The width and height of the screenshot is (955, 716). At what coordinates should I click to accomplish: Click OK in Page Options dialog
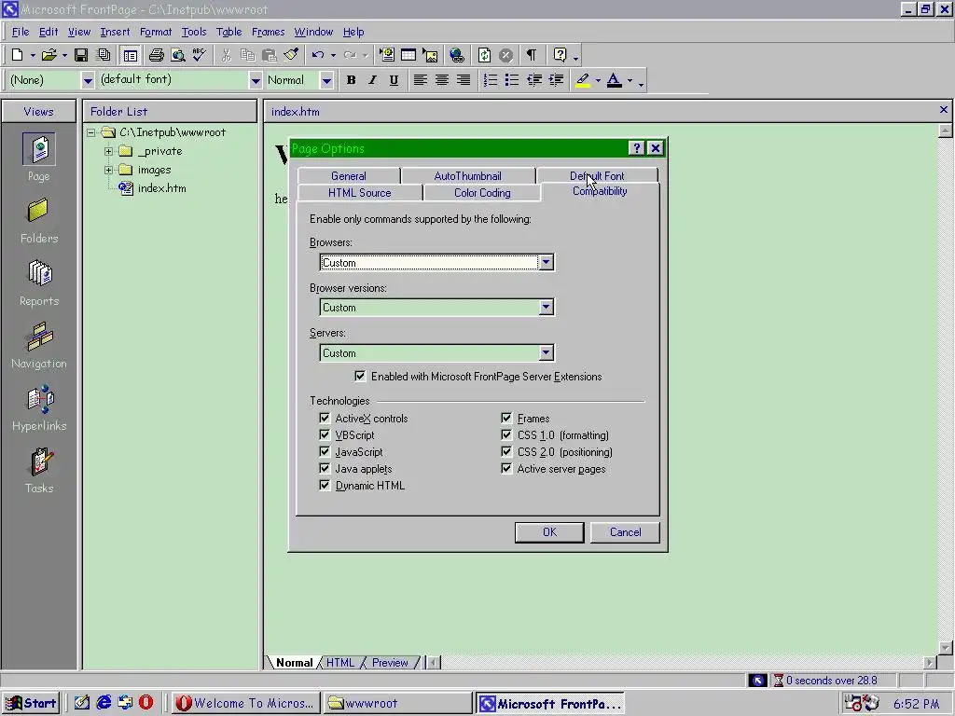point(549,532)
